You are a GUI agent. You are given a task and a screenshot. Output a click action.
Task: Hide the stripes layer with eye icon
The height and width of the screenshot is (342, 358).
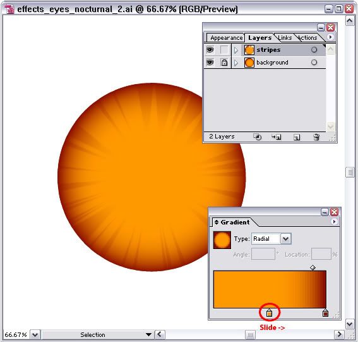click(x=210, y=49)
